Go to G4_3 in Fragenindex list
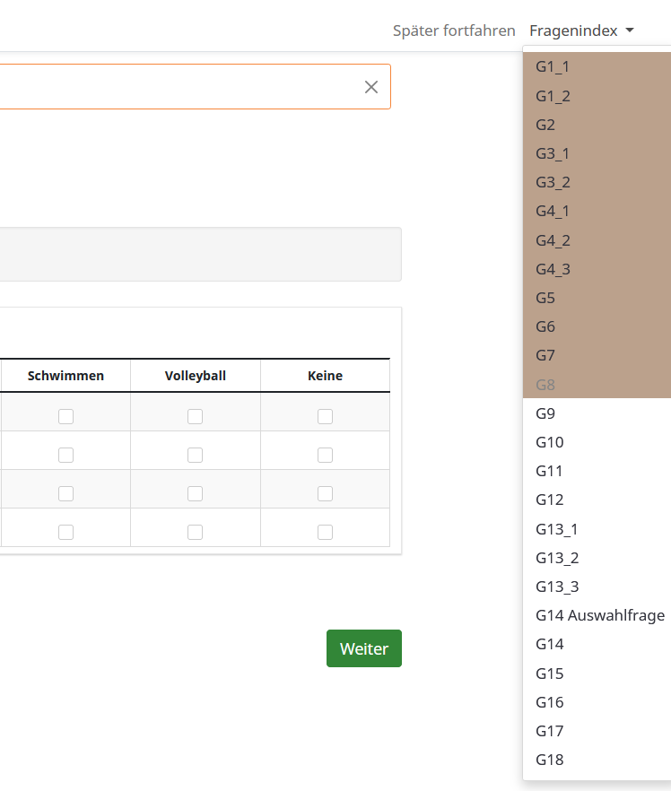This screenshot has height=791, width=671. coord(553,269)
